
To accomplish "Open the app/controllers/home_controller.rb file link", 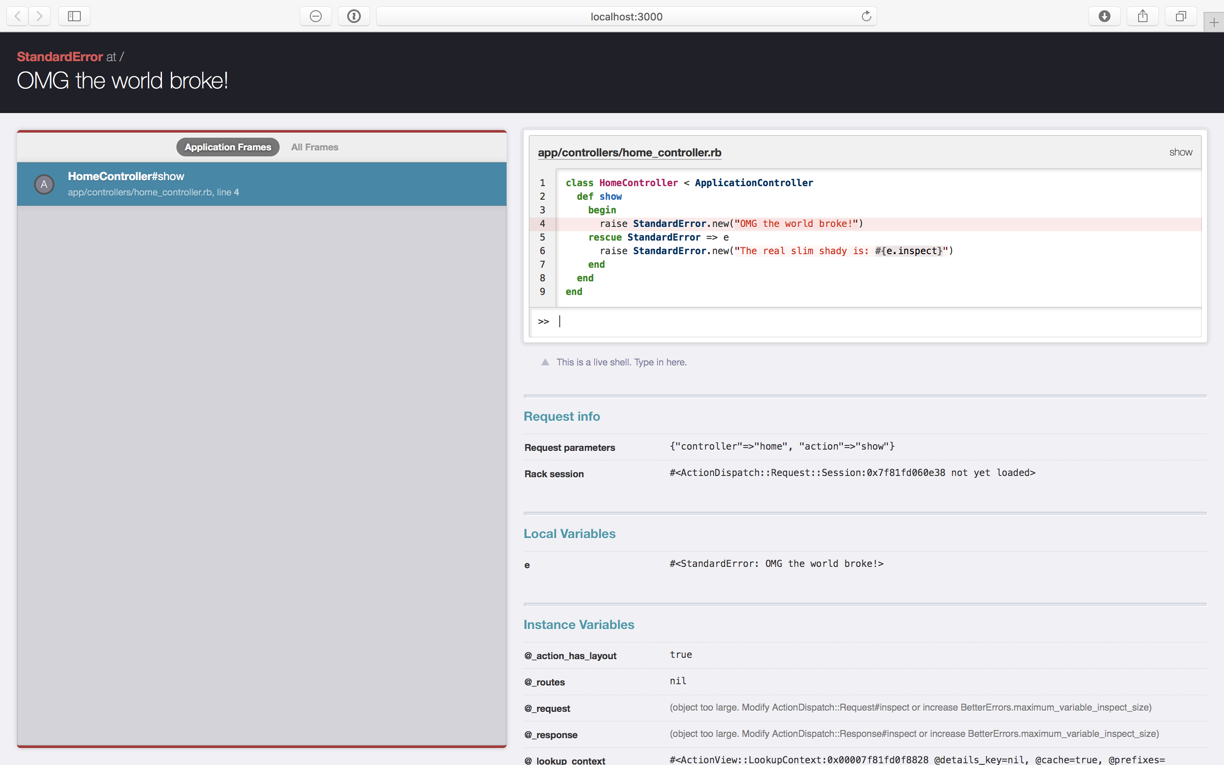I will pos(629,152).
